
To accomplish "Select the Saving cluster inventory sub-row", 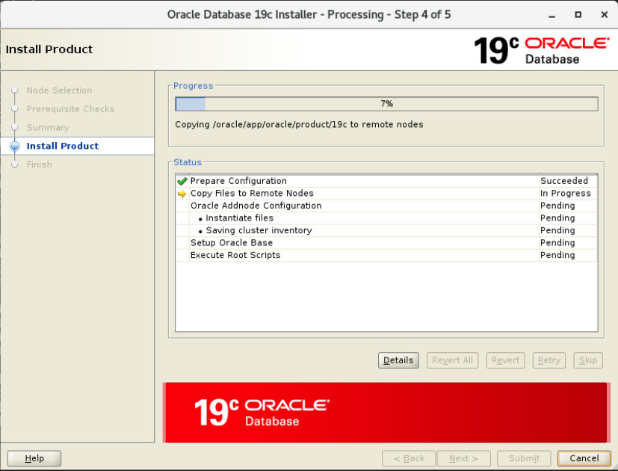I will point(386,230).
